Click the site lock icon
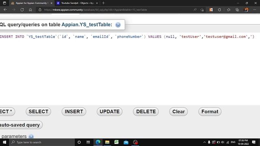The image size is (260, 146). coord(40,10)
